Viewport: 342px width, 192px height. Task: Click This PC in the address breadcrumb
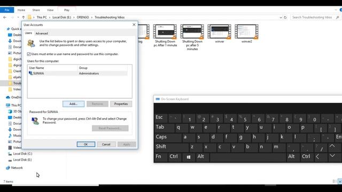coord(42,17)
